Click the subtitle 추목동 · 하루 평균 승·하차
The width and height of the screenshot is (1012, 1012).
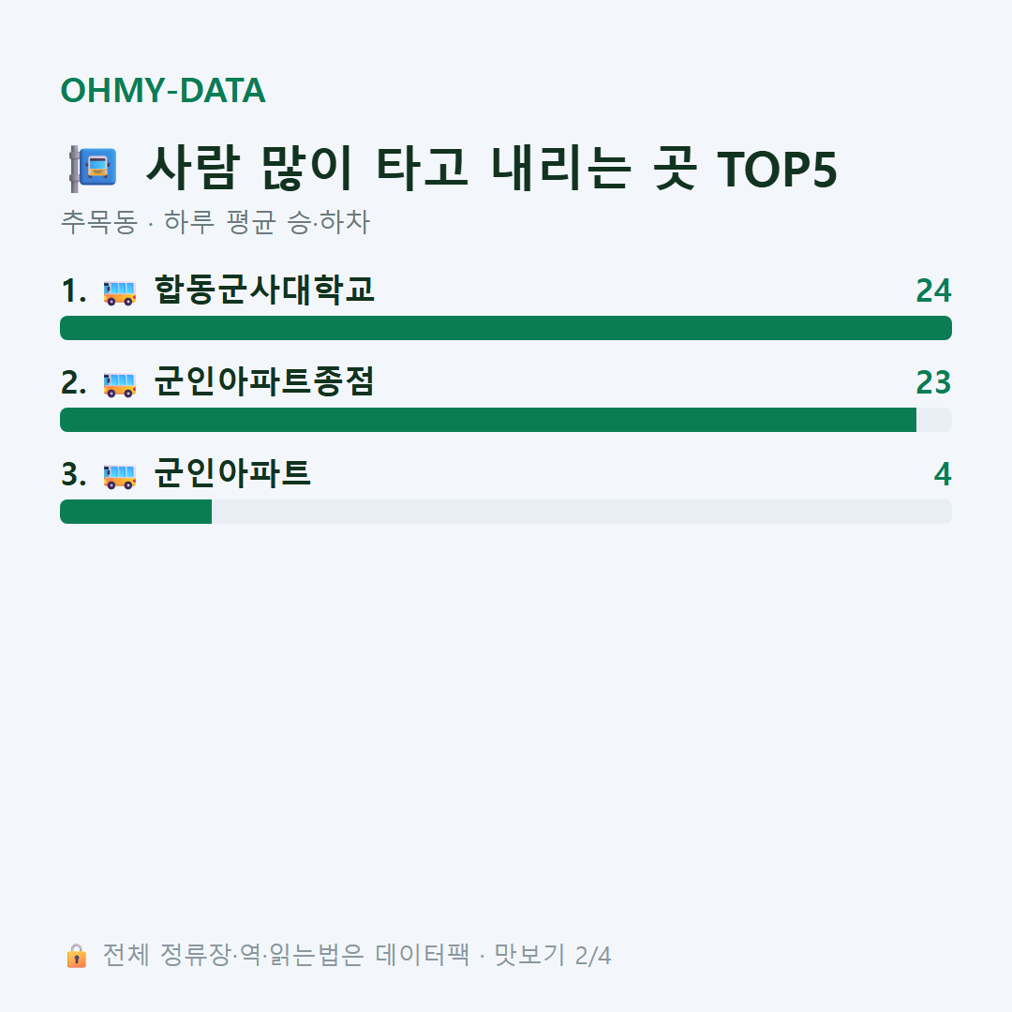pos(215,222)
